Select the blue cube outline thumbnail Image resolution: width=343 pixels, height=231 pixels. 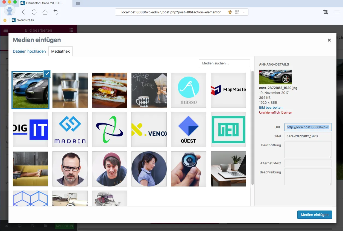click(x=30, y=199)
